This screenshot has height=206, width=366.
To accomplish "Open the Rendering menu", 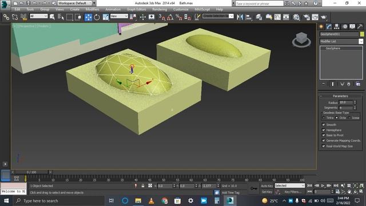I will coord(160,9).
